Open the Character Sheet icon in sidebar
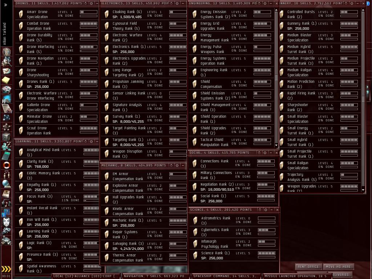The height and width of the screenshot is (279, 372). [7, 51]
